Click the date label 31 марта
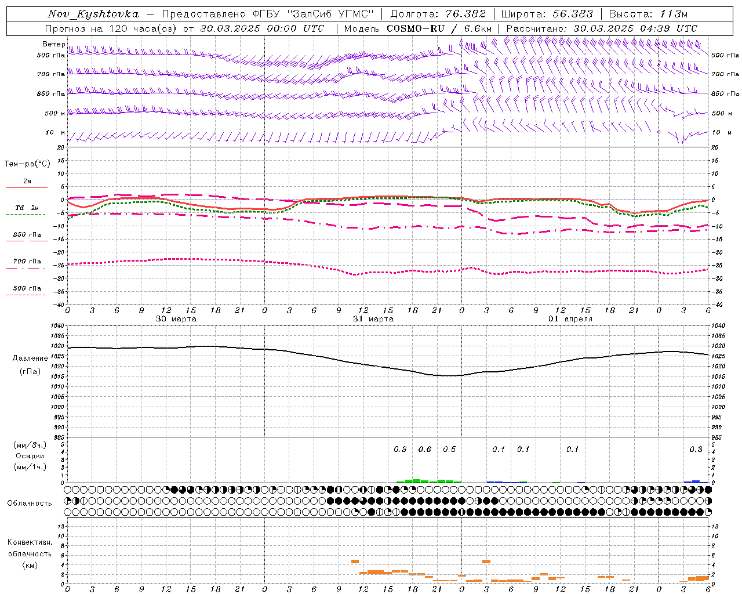The height and width of the screenshot is (594, 742). [373, 318]
